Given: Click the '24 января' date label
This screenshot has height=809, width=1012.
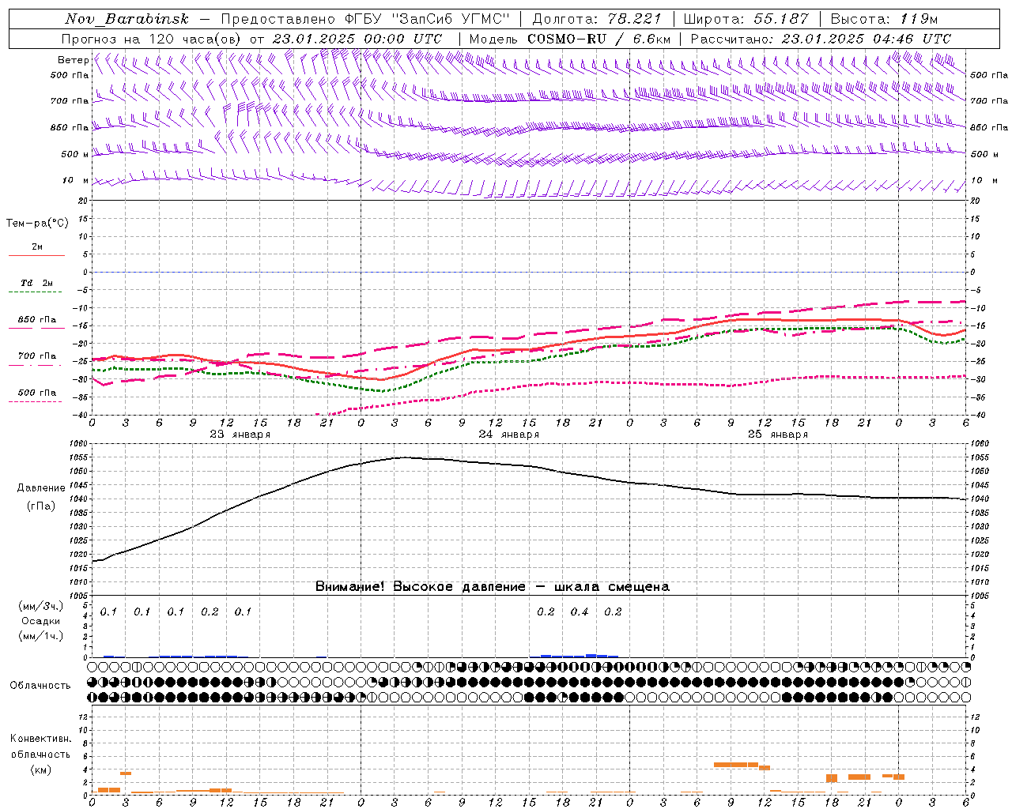Looking at the screenshot, I should [508, 435].
